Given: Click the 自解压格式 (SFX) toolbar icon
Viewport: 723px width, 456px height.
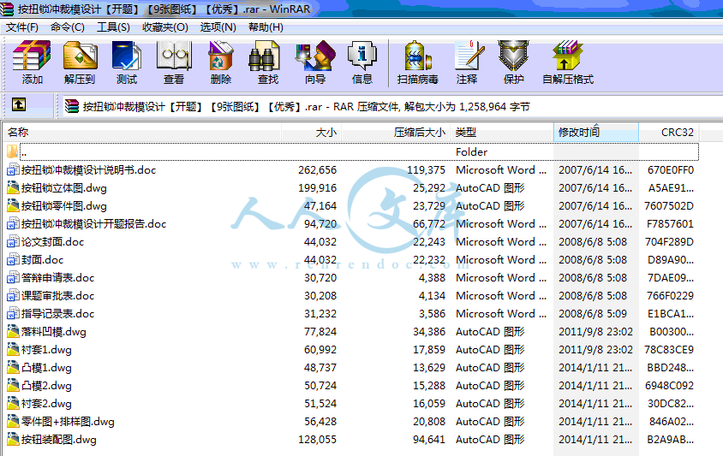Looking at the screenshot, I should [x=568, y=56].
